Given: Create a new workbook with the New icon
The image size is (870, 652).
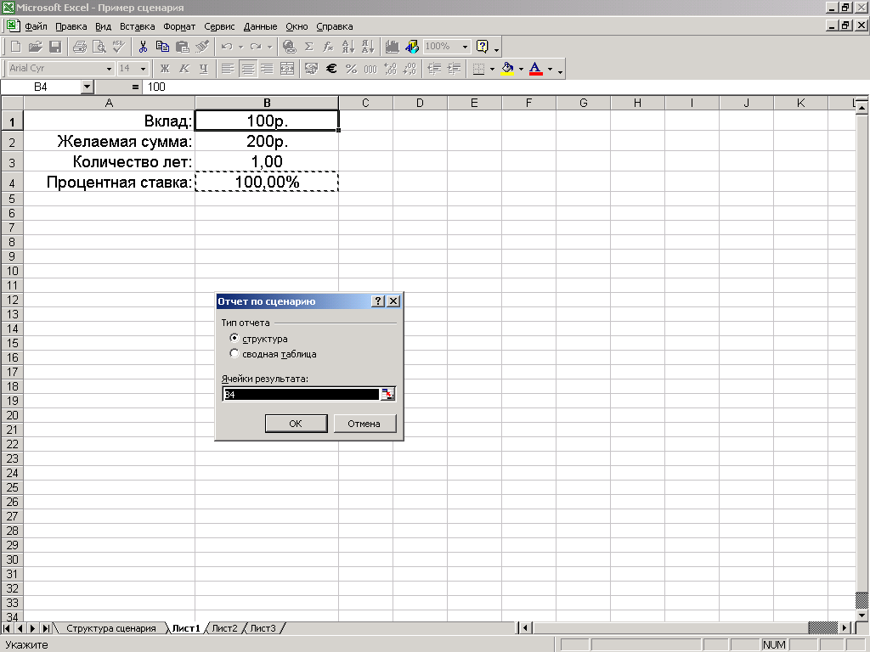Looking at the screenshot, I should click(x=16, y=47).
